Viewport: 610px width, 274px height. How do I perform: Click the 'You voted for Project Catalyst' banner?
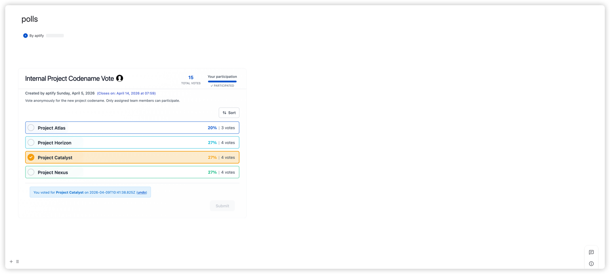(90, 192)
